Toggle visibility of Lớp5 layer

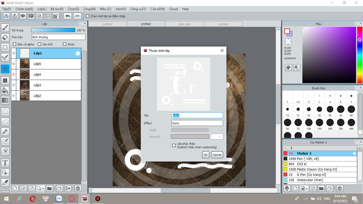pos(14,64)
